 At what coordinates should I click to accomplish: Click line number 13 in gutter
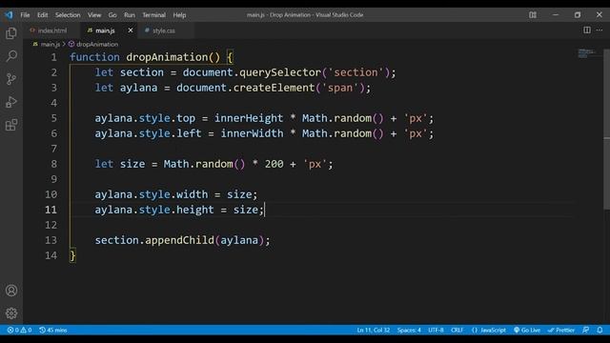(x=51, y=240)
